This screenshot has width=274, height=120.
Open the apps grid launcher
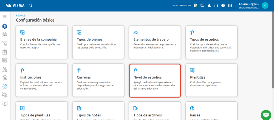[x=230, y=5]
